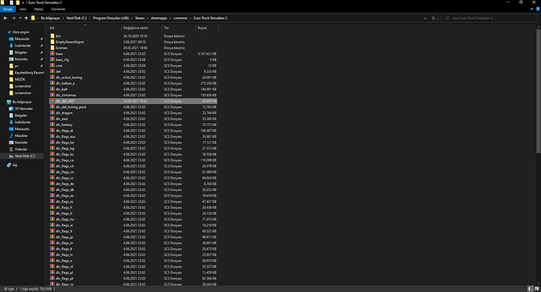
Task: Select Bu bilgisayar in the address path
Action: (50, 18)
